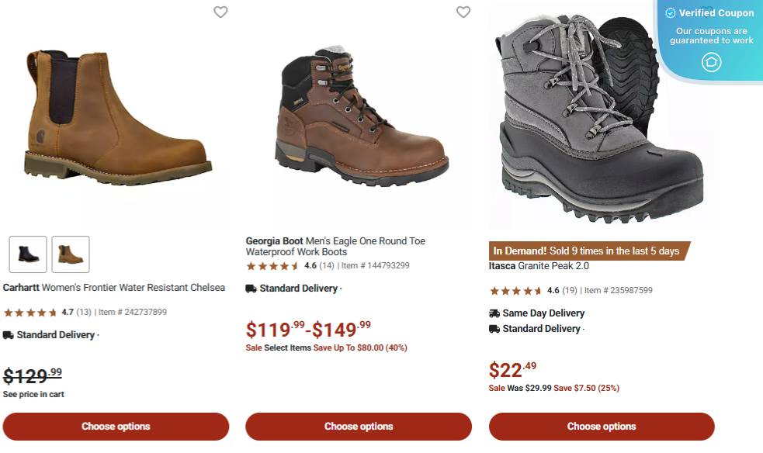
Task: Click the Same Day Delivery truck icon
Action: (494, 313)
